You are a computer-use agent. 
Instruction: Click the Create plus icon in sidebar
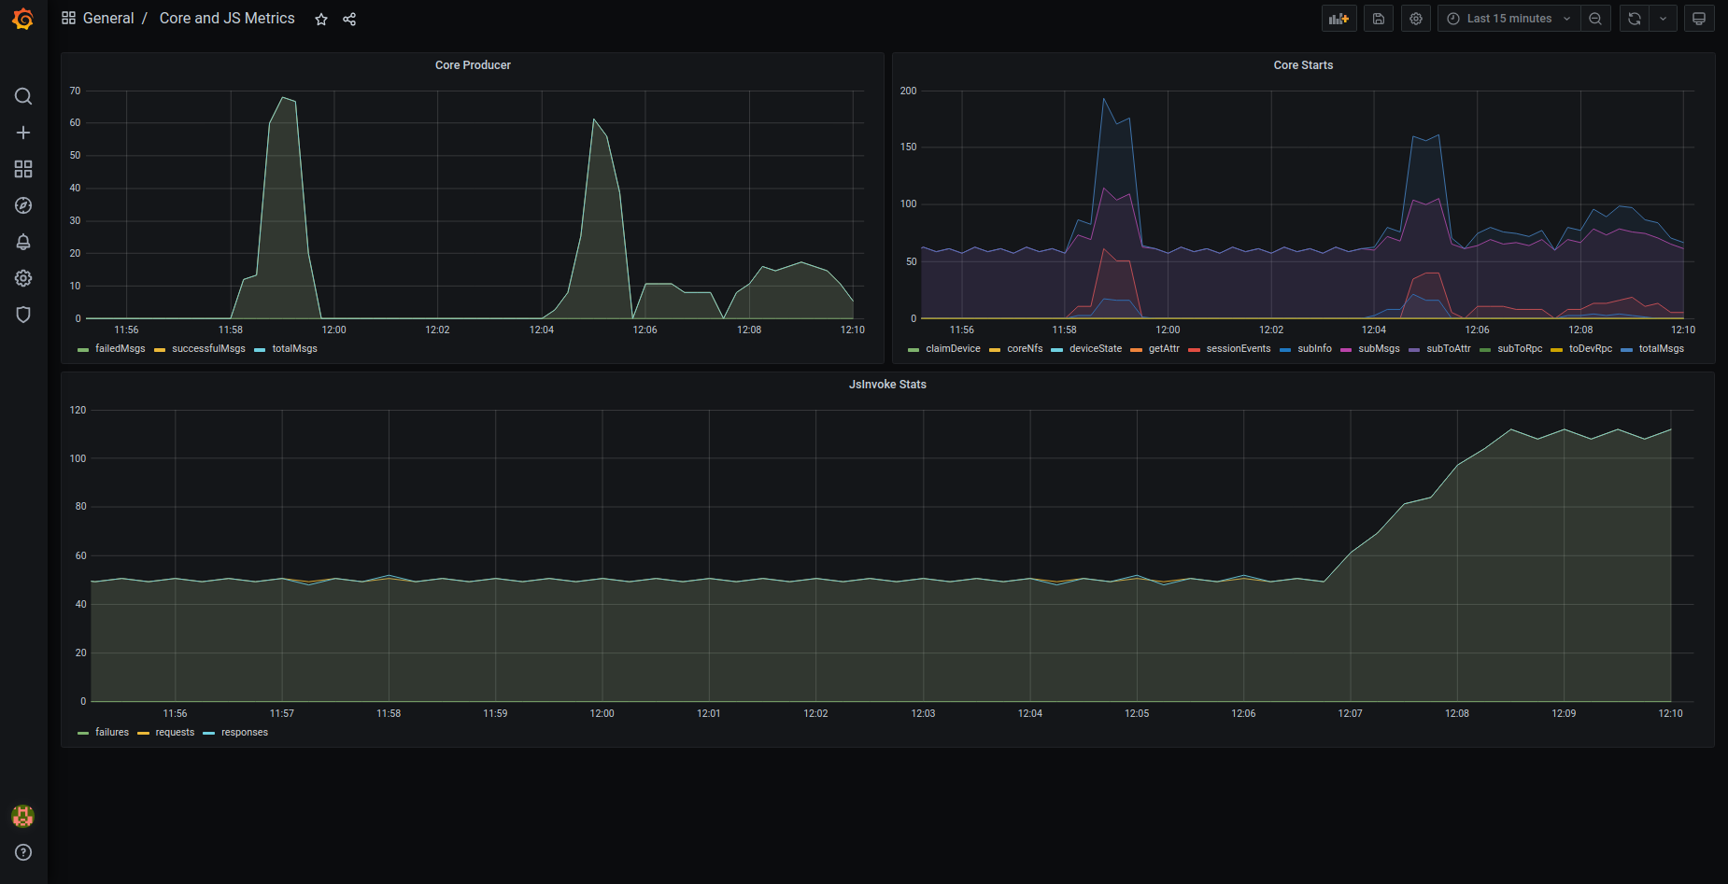tap(23, 133)
